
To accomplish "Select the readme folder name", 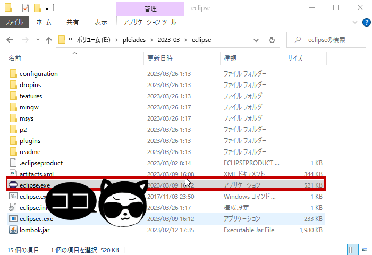I will (x=30, y=152).
